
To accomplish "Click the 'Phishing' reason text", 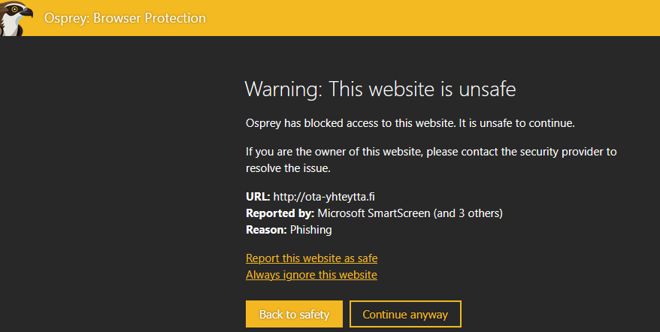I will pyautogui.click(x=310, y=230).
